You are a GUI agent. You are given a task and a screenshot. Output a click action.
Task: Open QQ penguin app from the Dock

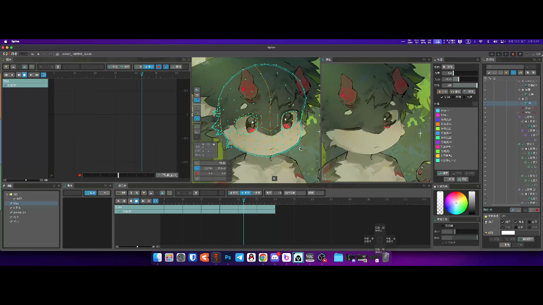(251, 257)
